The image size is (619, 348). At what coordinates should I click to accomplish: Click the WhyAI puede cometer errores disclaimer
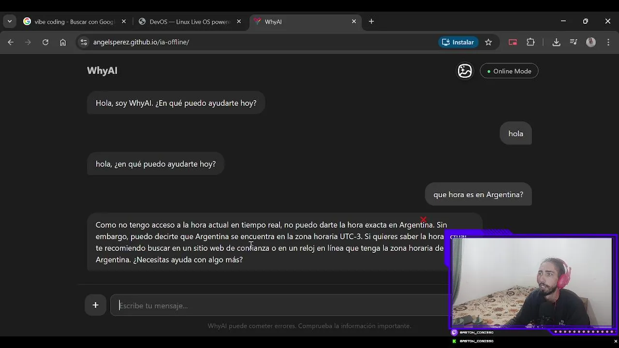click(309, 326)
